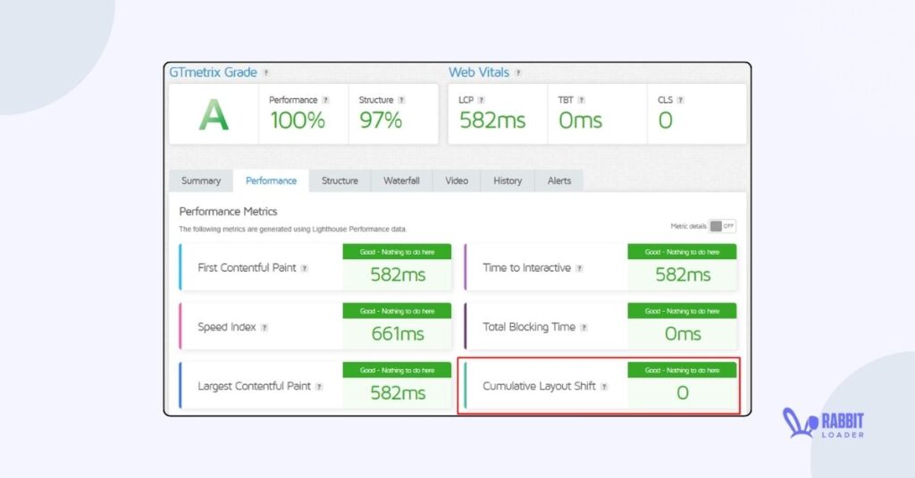The image size is (915, 478).
Task: Click Total Blocking Time 0ms value
Action: pyautogui.click(x=682, y=334)
